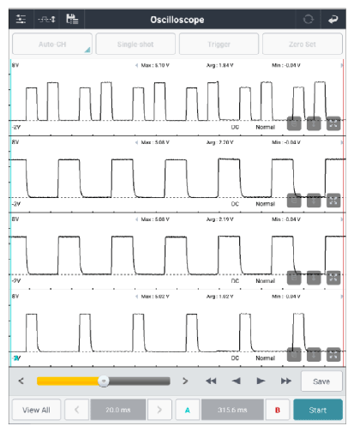Click the red cursor B line in waveform
The image size is (354, 432).
343,213
